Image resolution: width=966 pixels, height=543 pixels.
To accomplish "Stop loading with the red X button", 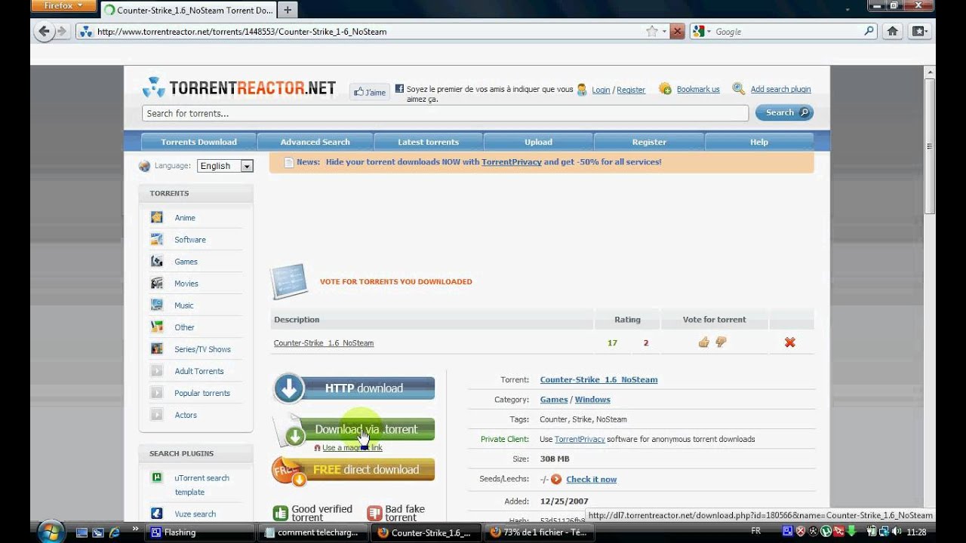I will pyautogui.click(x=677, y=32).
